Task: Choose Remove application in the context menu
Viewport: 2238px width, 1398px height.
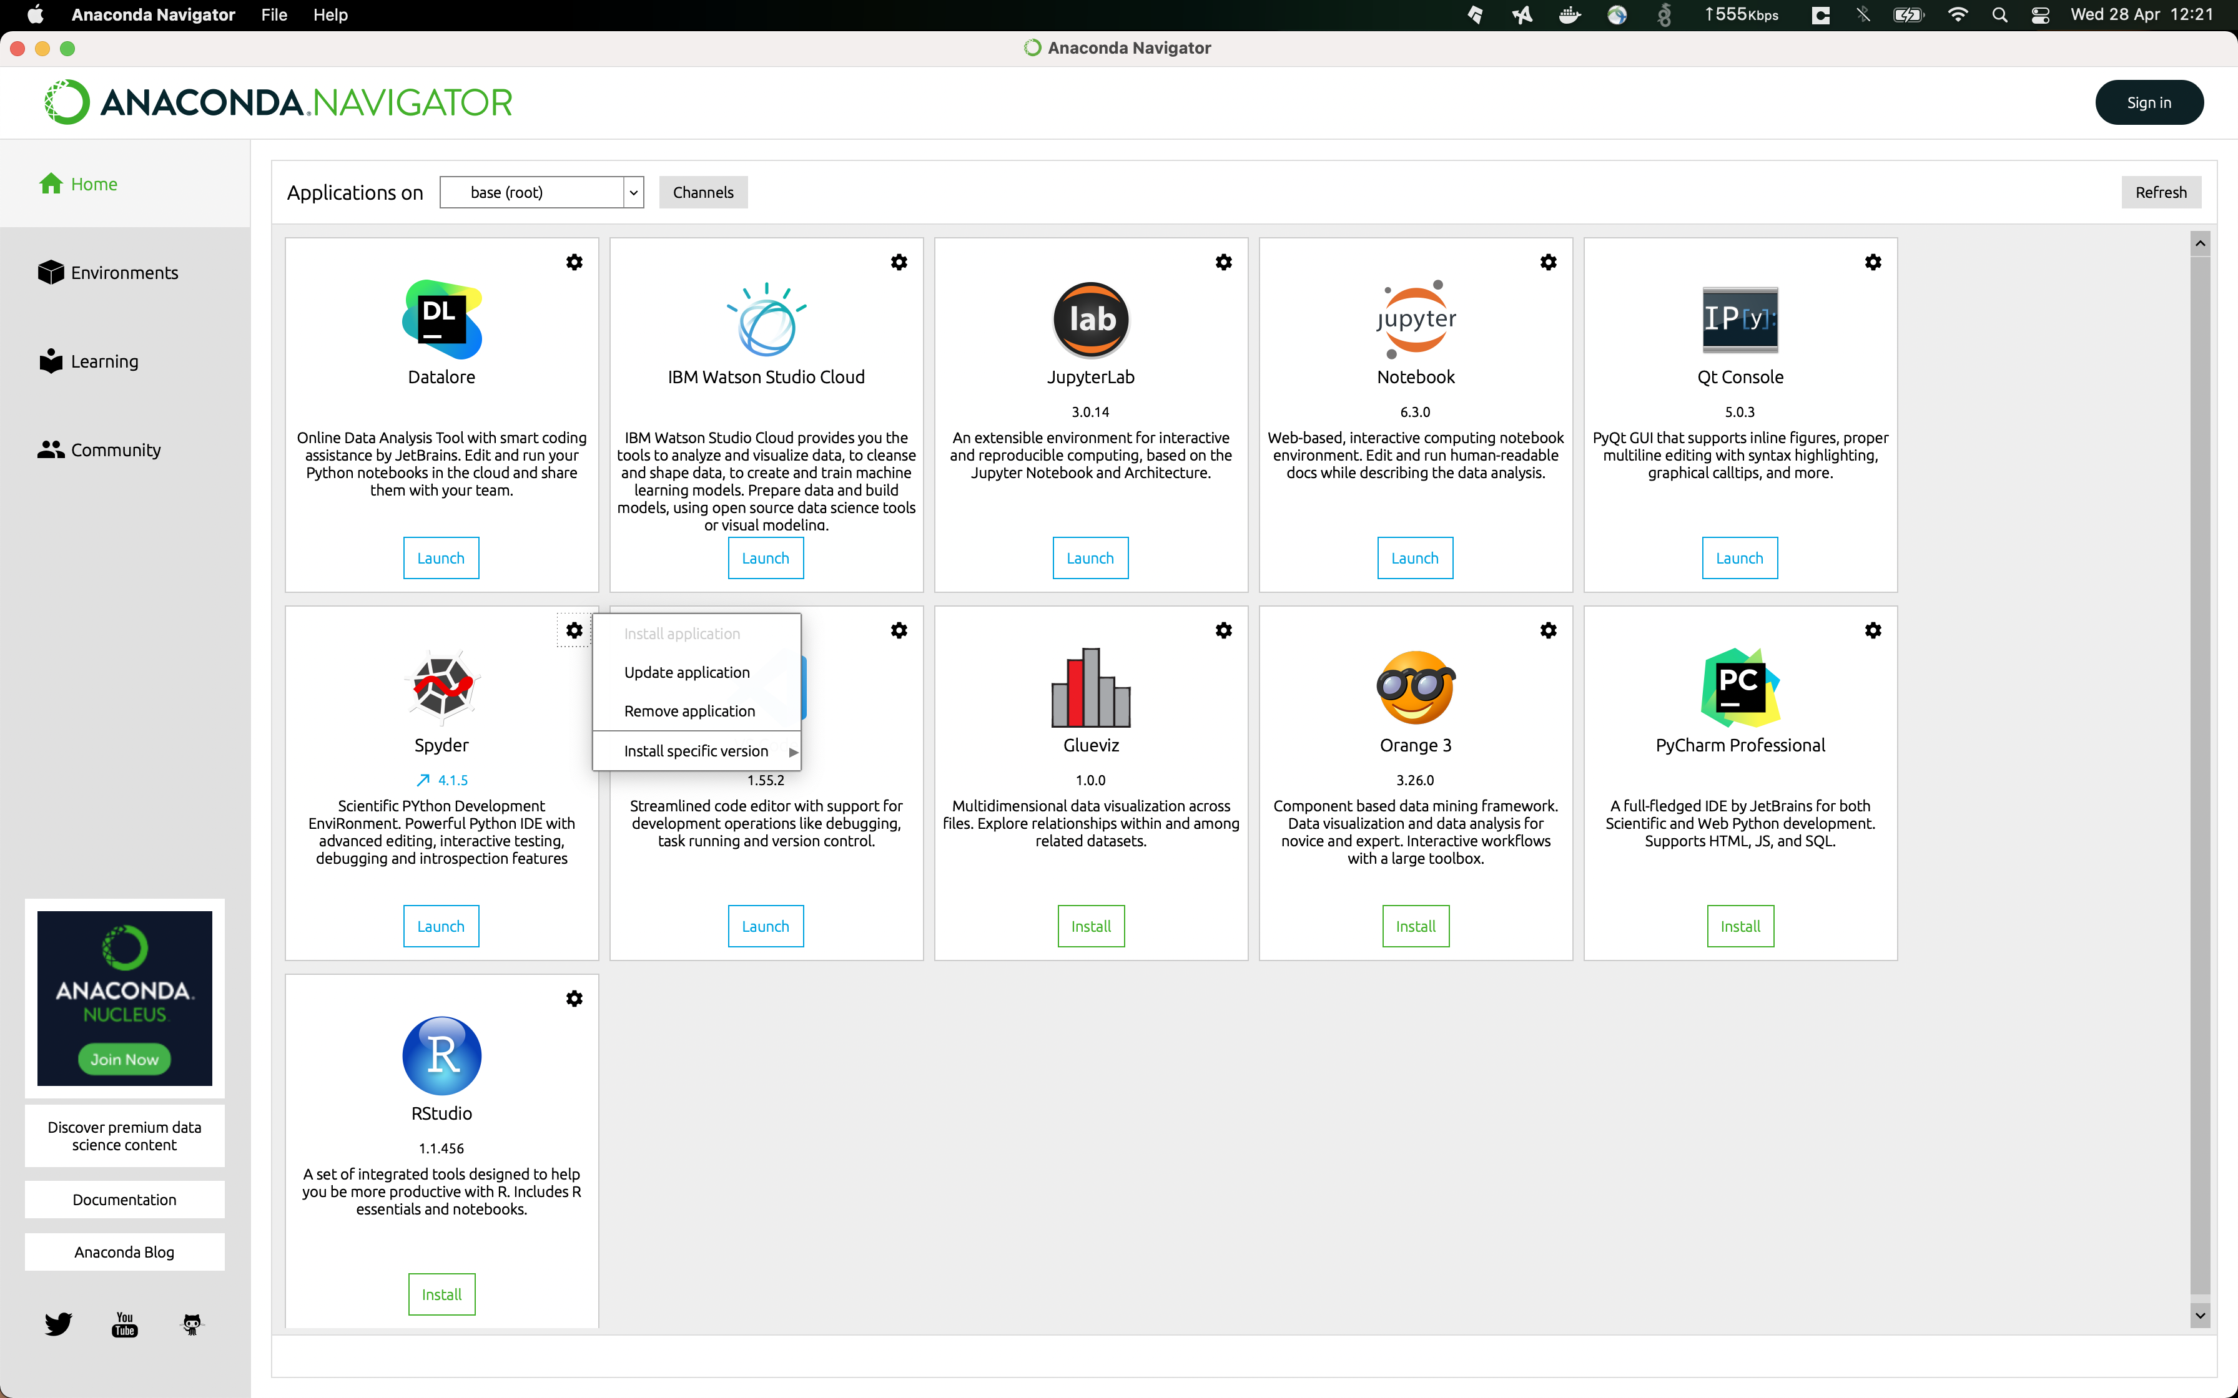Action: (x=689, y=711)
